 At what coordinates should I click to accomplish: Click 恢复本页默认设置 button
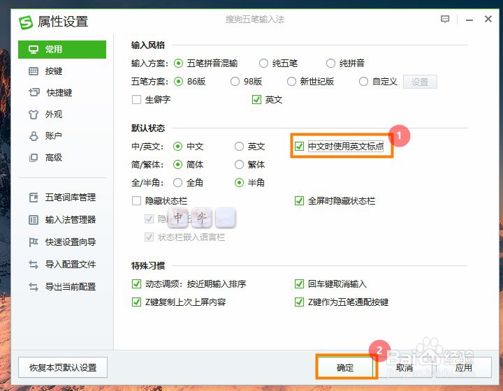click(x=63, y=367)
